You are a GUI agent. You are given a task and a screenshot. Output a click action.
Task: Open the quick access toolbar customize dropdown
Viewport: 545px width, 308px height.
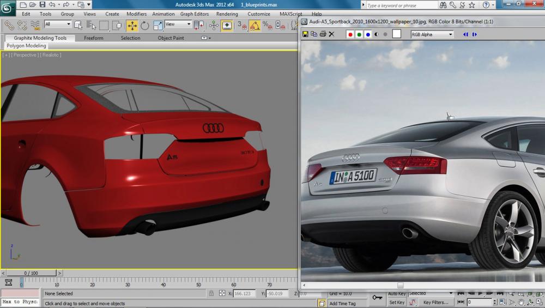tap(89, 4)
